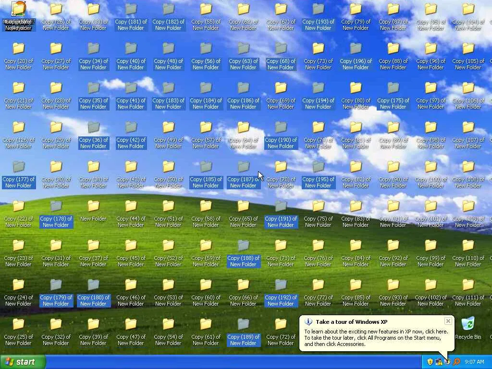Select folder Copy (107) of New Folder
The width and height of the screenshot is (492, 369).
468,135
